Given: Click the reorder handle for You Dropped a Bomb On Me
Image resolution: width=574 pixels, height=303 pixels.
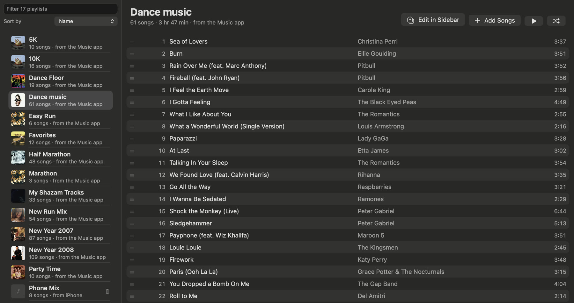Looking at the screenshot, I should click(x=132, y=284).
